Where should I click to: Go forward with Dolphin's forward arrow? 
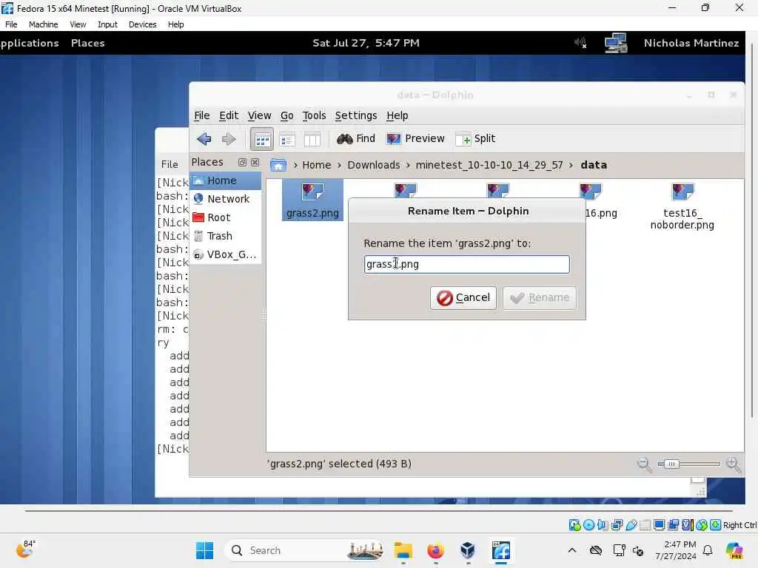(229, 139)
